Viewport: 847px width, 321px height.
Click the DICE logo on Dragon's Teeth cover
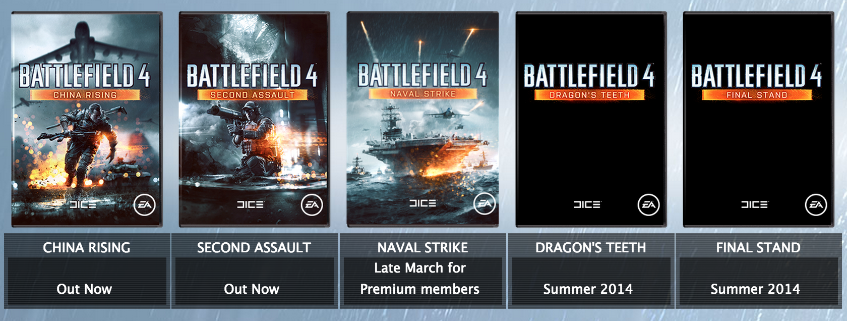587,204
